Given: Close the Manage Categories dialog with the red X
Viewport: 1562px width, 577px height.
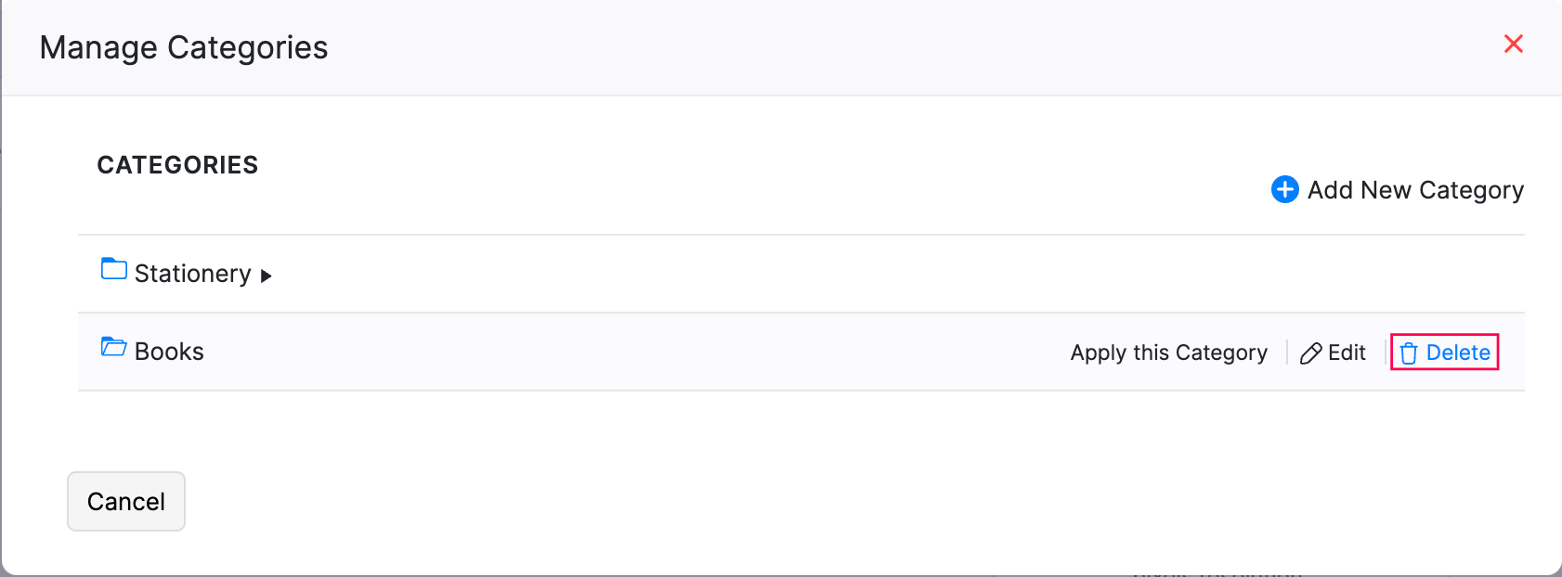Looking at the screenshot, I should (1513, 44).
